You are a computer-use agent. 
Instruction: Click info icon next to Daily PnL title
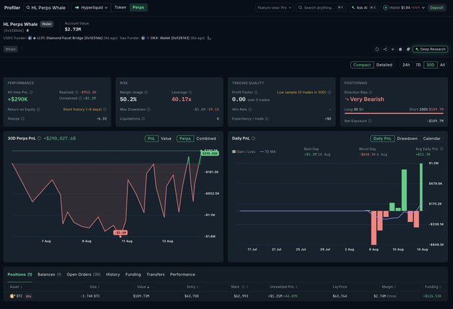(x=253, y=138)
